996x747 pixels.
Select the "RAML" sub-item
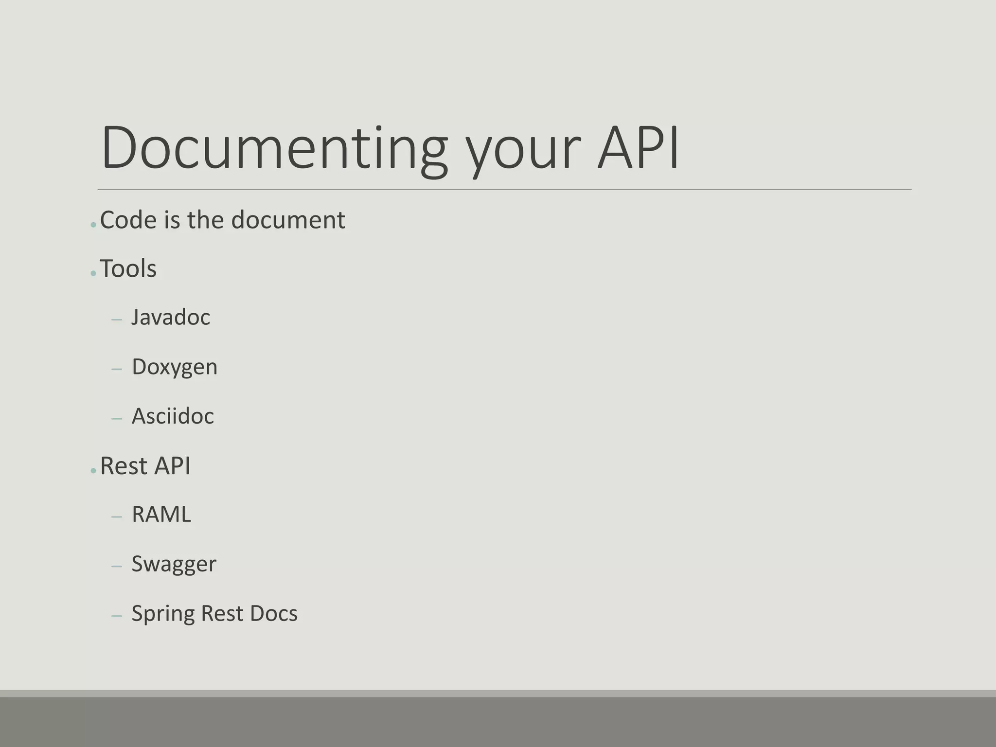161,515
